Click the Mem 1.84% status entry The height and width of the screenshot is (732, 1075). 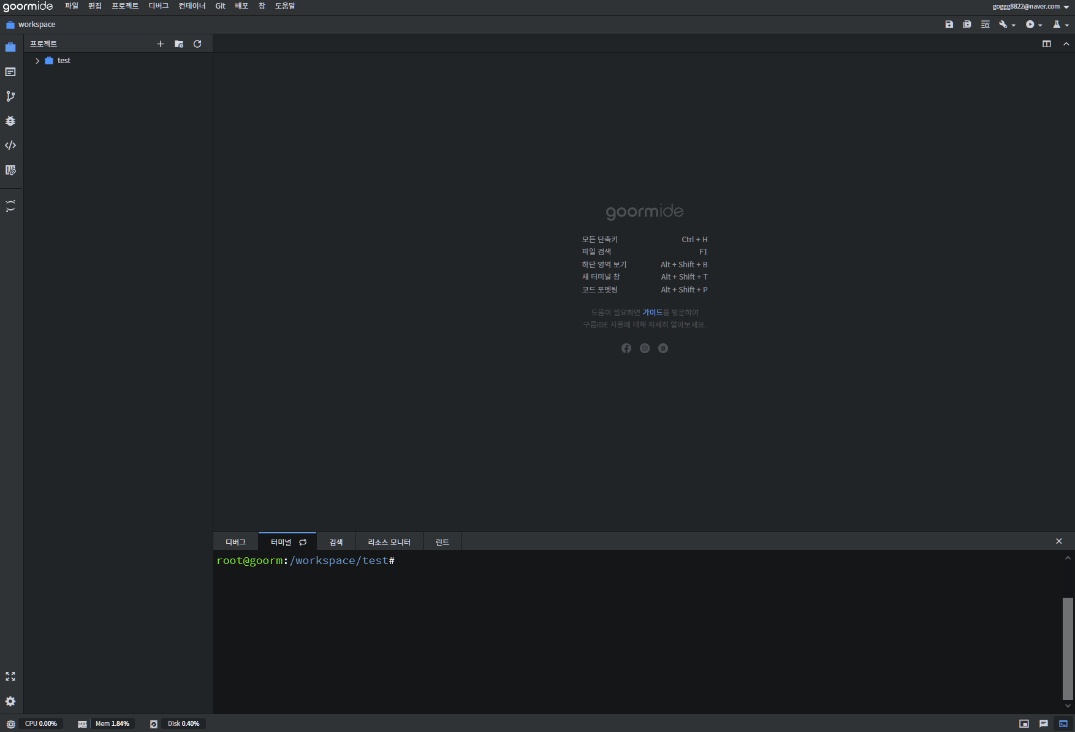coord(112,724)
